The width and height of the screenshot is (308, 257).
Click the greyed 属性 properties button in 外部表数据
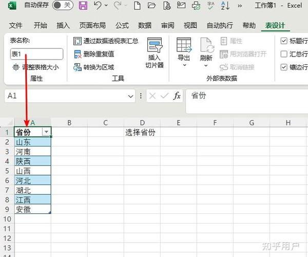(x=232, y=41)
